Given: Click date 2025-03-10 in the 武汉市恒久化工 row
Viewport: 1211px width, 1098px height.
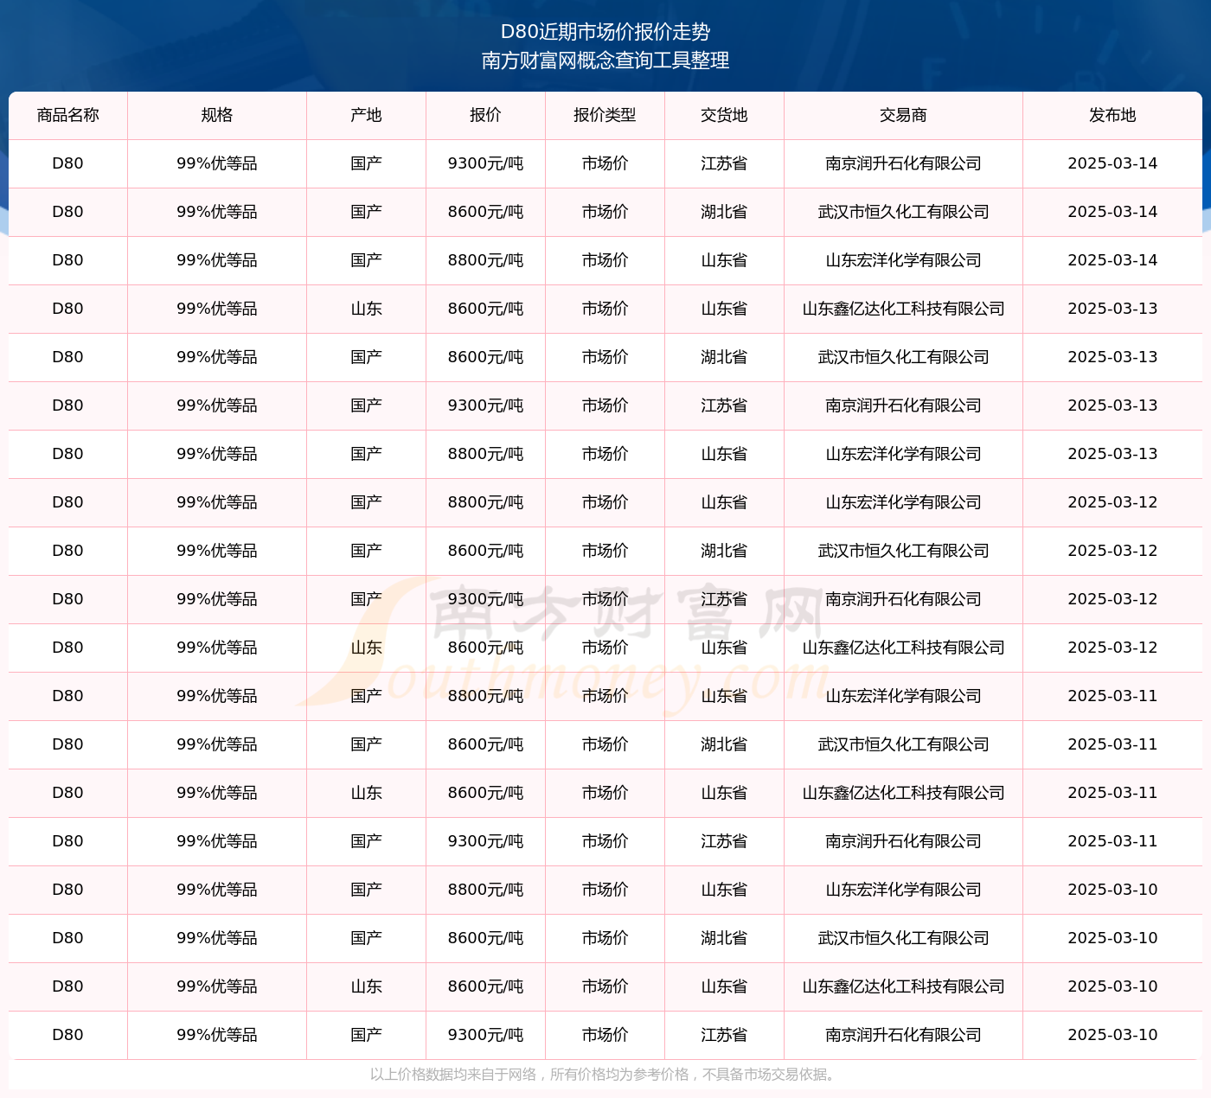Looking at the screenshot, I should click(1112, 938).
